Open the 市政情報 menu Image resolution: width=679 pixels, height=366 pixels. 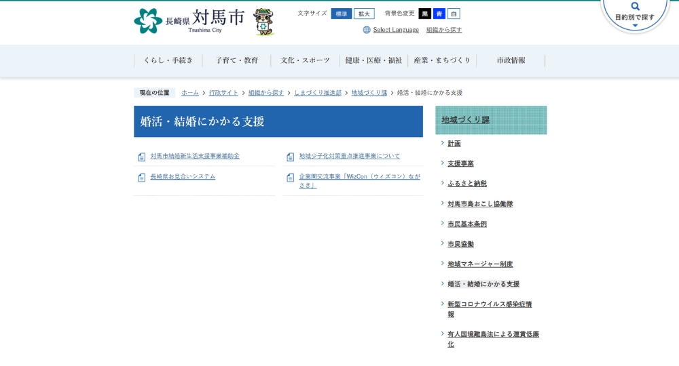click(x=511, y=60)
